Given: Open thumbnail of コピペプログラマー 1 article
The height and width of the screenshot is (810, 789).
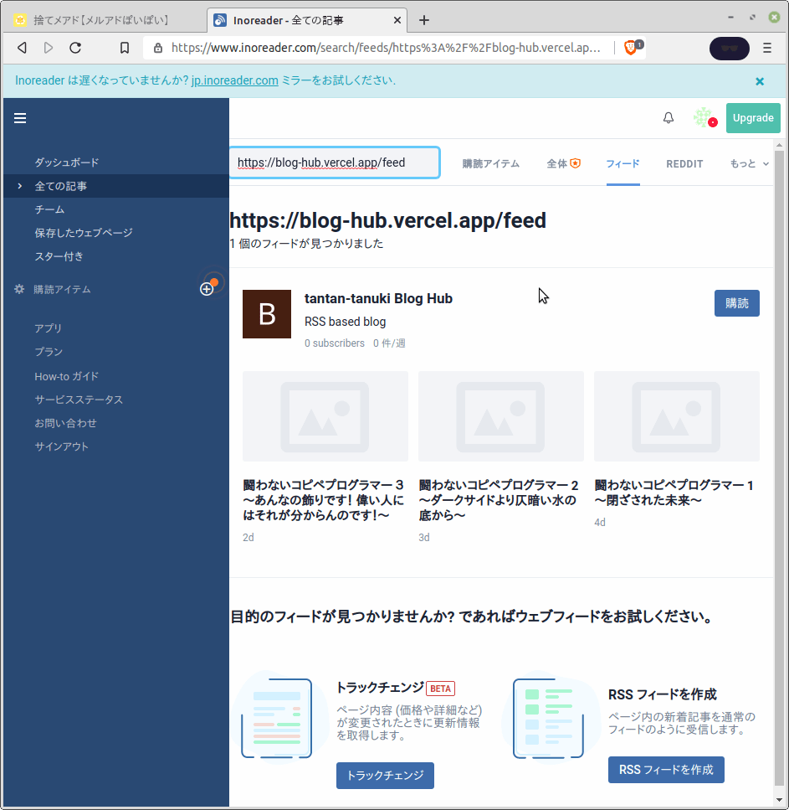Looking at the screenshot, I should (677, 415).
